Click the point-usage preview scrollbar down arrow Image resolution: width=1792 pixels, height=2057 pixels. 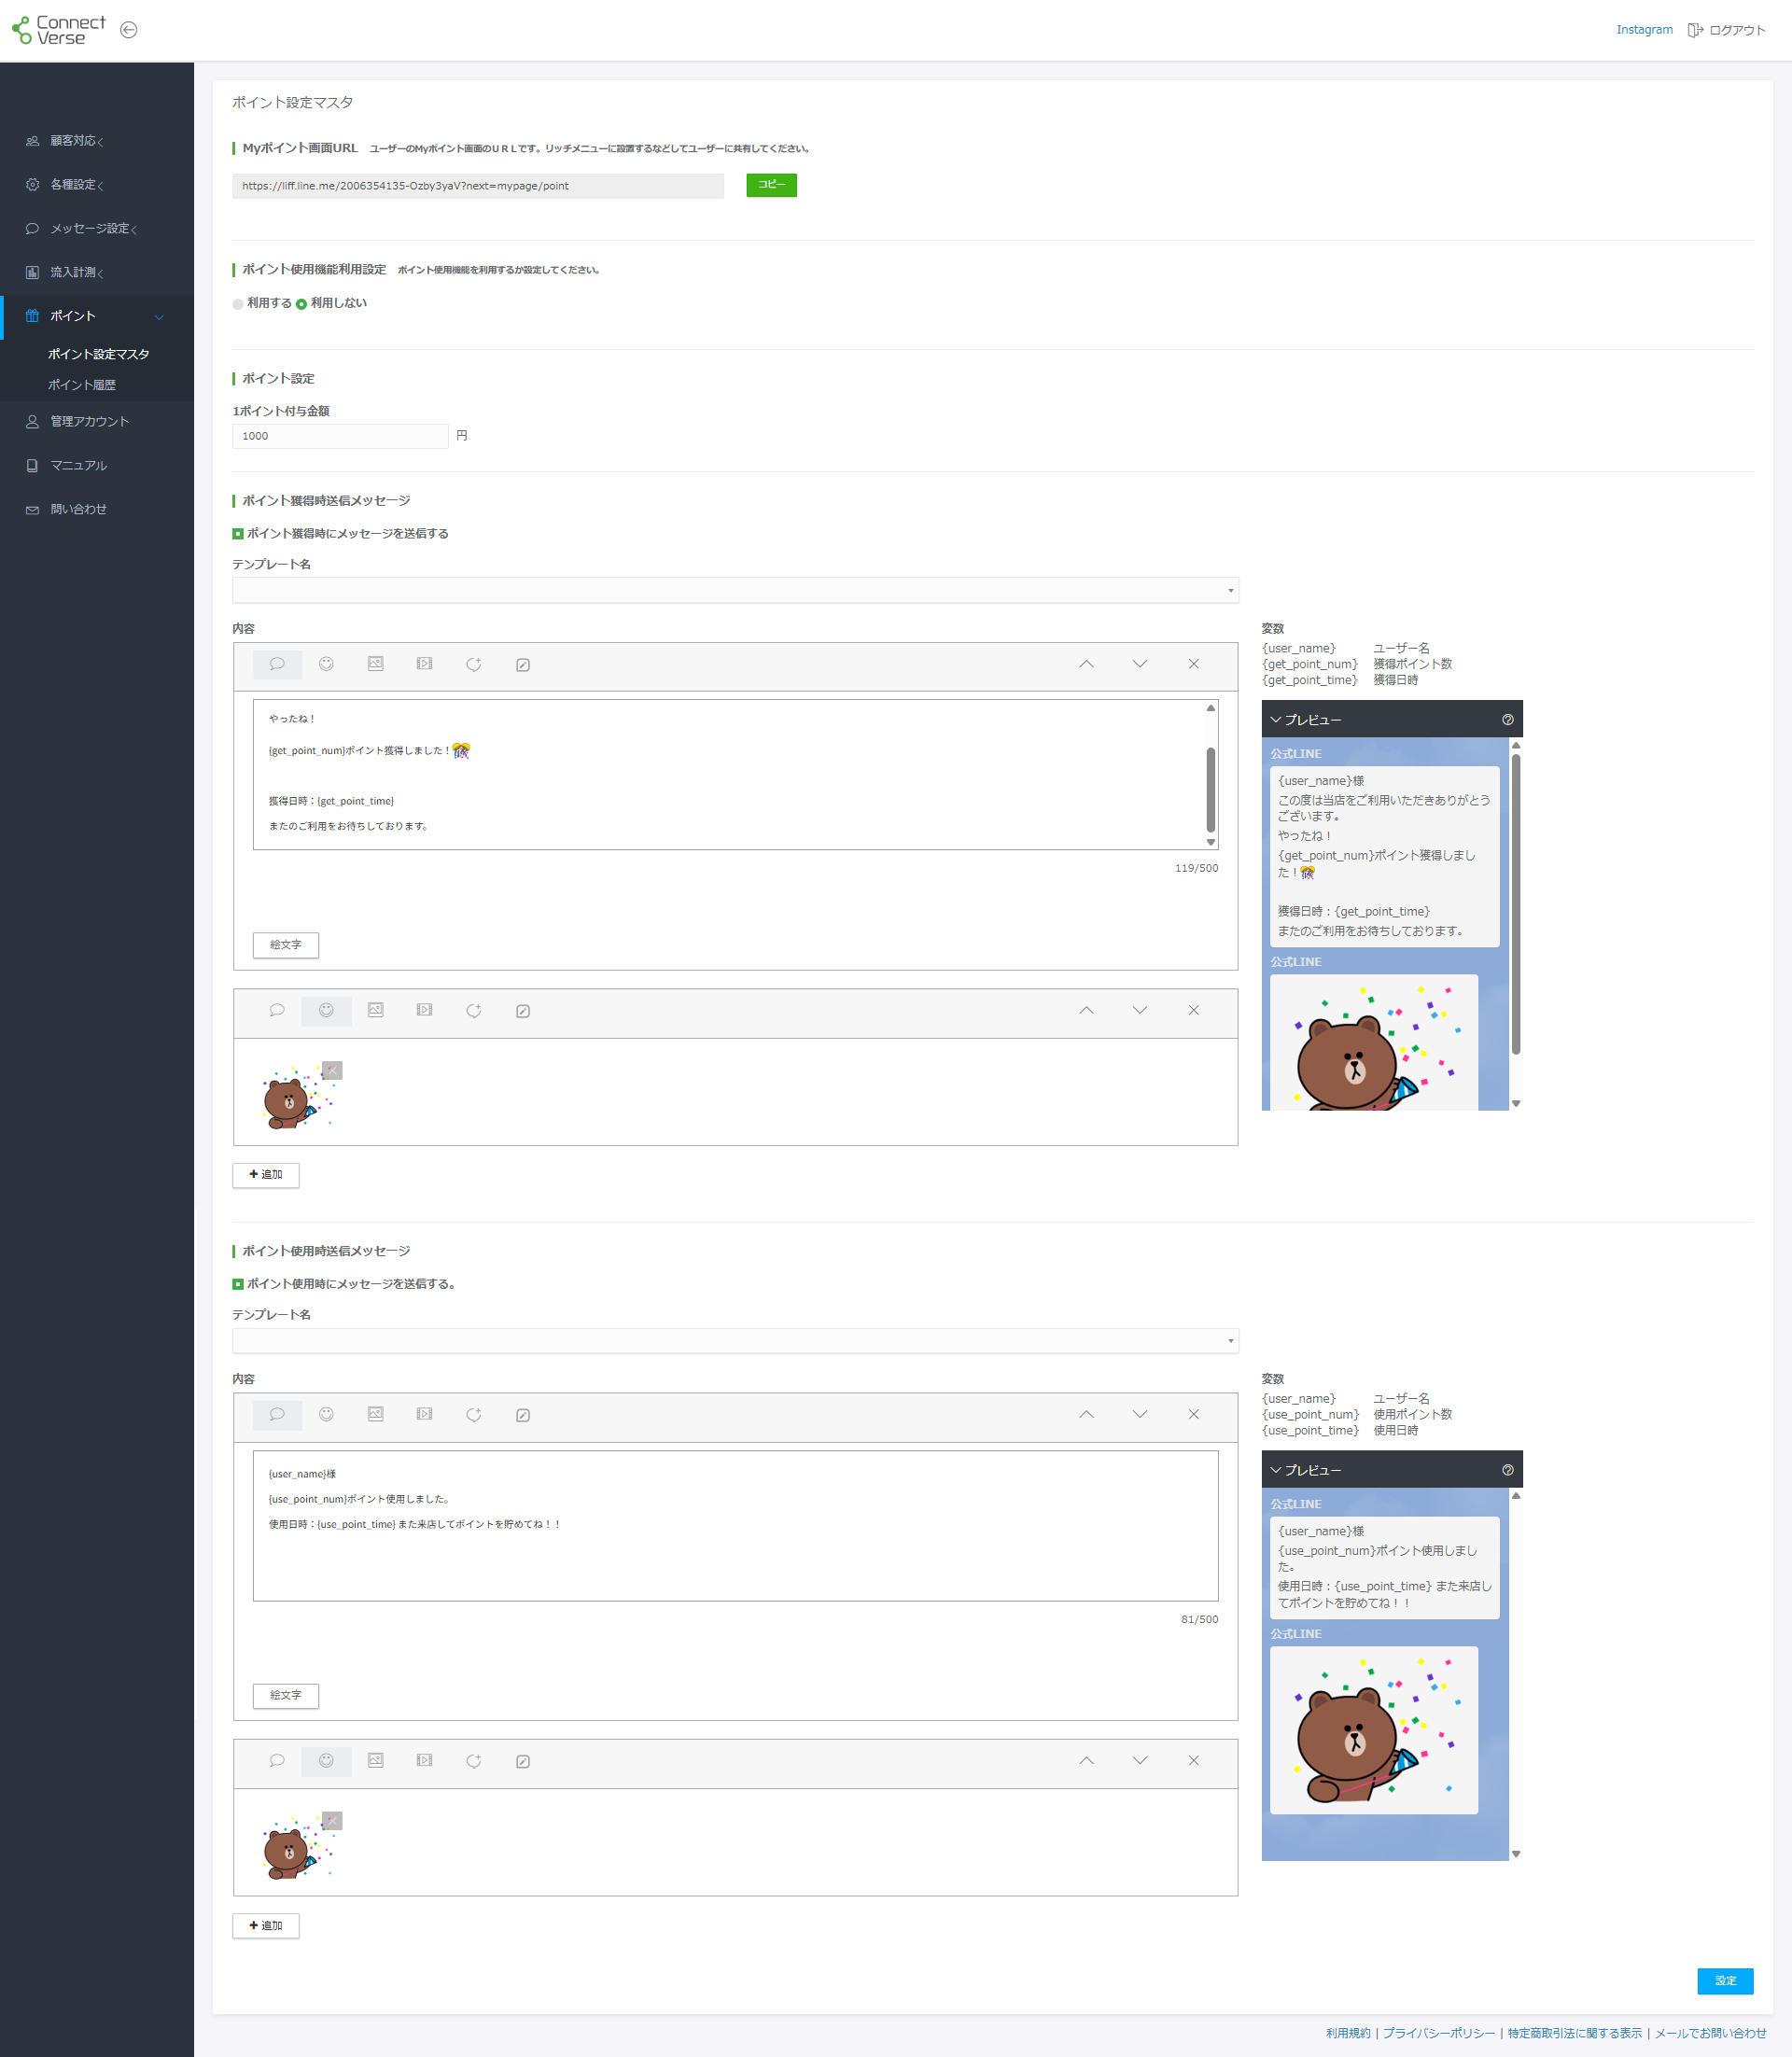click(x=1516, y=1854)
